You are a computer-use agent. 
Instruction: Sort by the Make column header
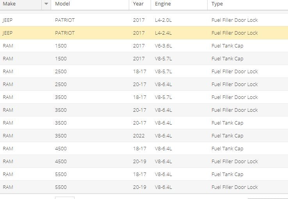(9, 4)
